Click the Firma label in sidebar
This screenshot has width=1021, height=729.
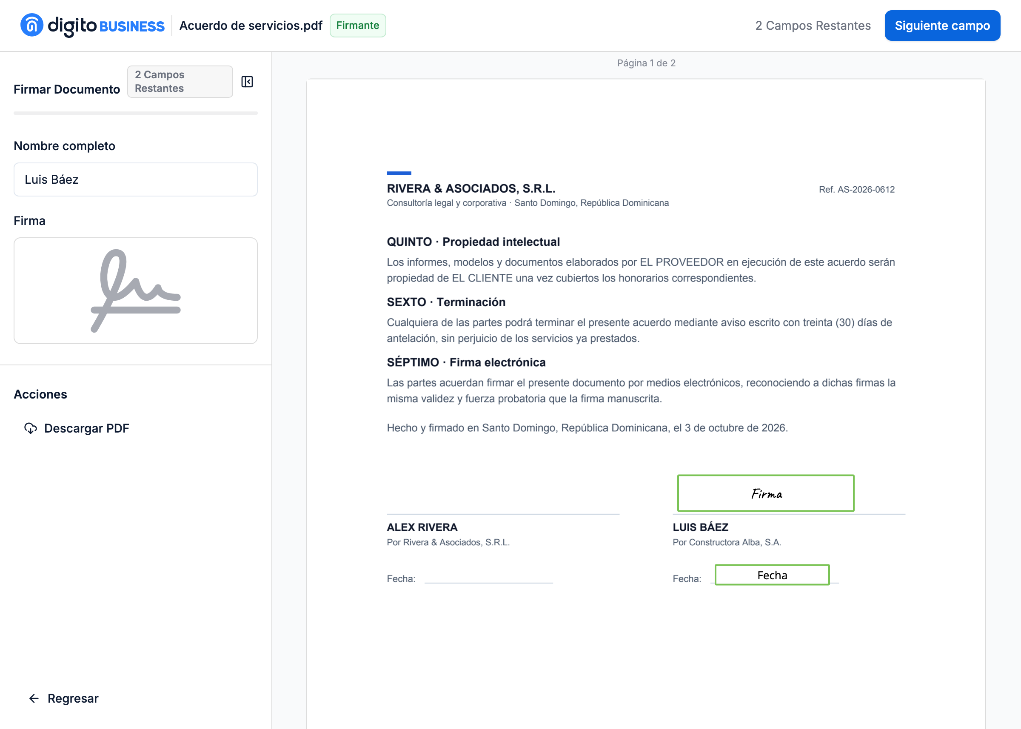click(30, 221)
